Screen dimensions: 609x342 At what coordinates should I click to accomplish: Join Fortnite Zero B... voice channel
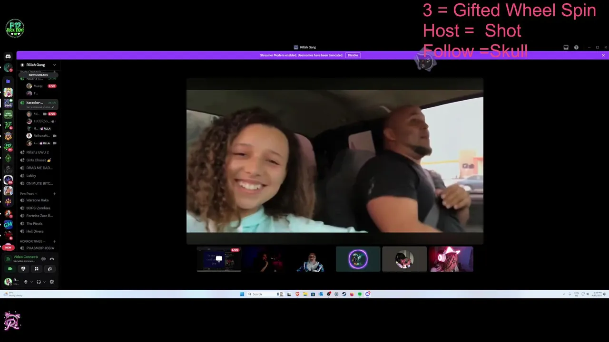coord(38,216)
